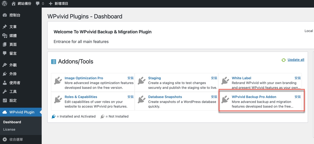Click the 收合選單 collapse arrow icon
The image size is (314, 144).
(x=5, y=139)
